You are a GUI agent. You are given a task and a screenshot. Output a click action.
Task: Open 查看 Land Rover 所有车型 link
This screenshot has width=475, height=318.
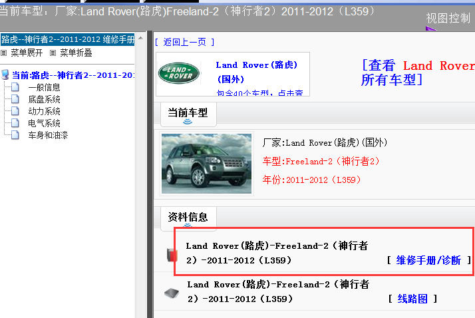(x=418, y=73)
